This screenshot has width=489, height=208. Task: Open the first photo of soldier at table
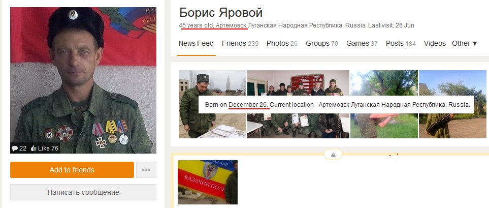pos(212,104)
